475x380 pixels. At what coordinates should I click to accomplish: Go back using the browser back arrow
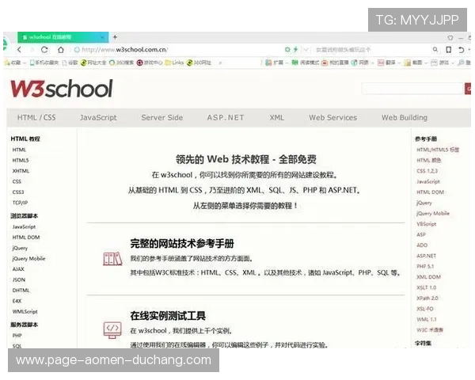pyautogui.click(x=19, y=50)
